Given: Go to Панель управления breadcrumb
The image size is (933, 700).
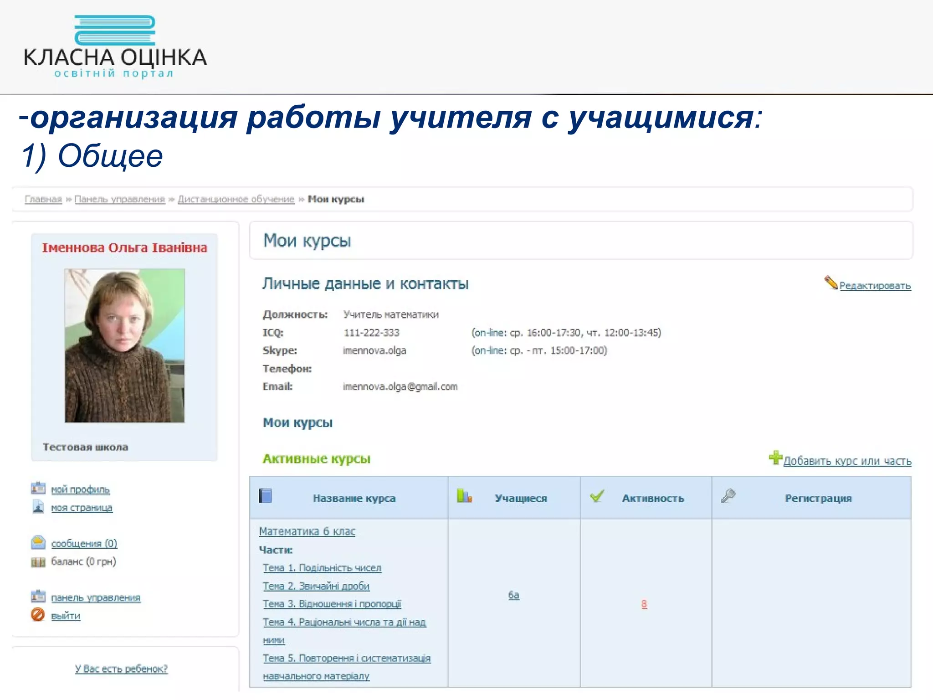Looking at the screenshot, I should (x=120, y=199).
